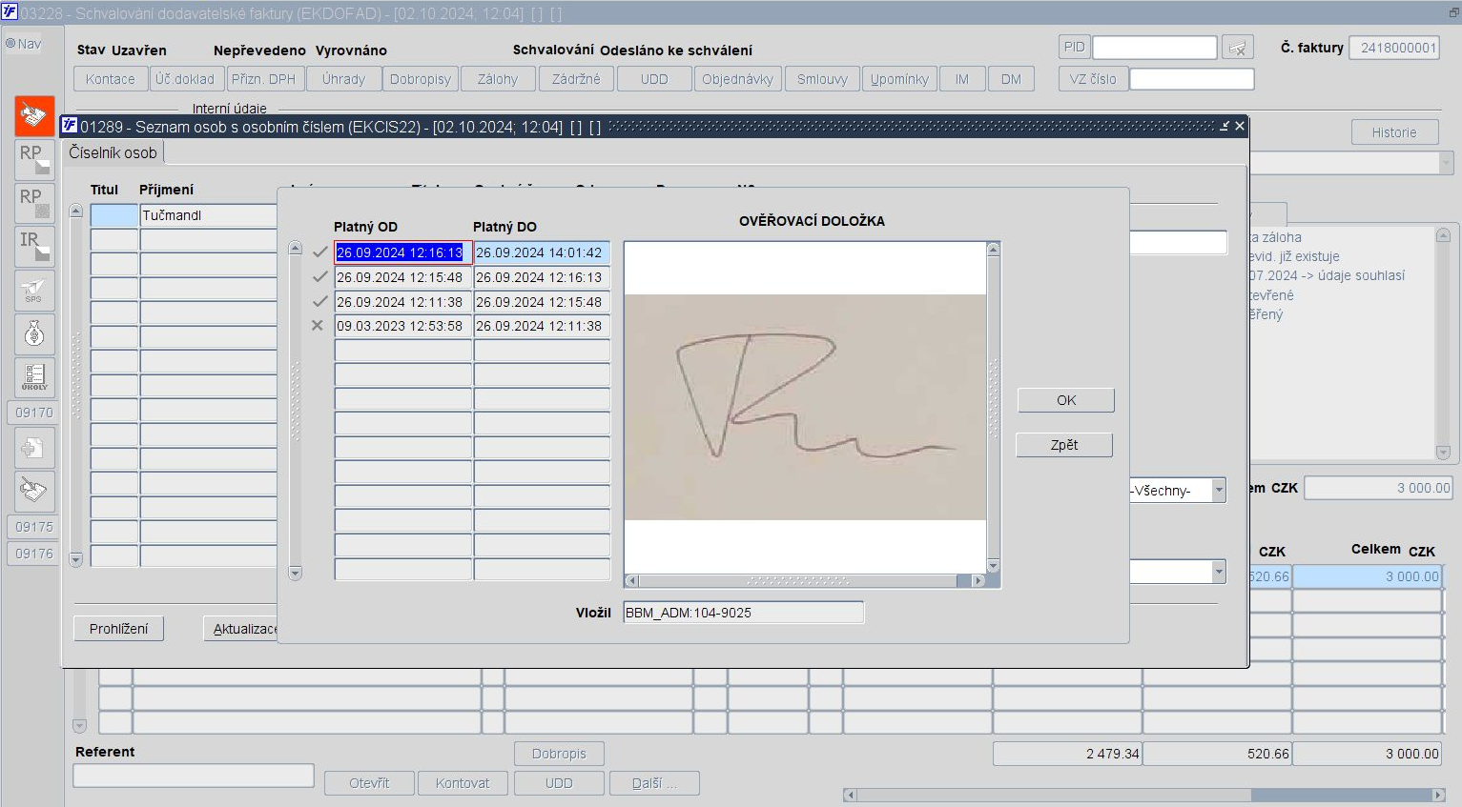Click the money bag sidebar icon
Screen dimensions: 1462x807
tap(34, 334)
